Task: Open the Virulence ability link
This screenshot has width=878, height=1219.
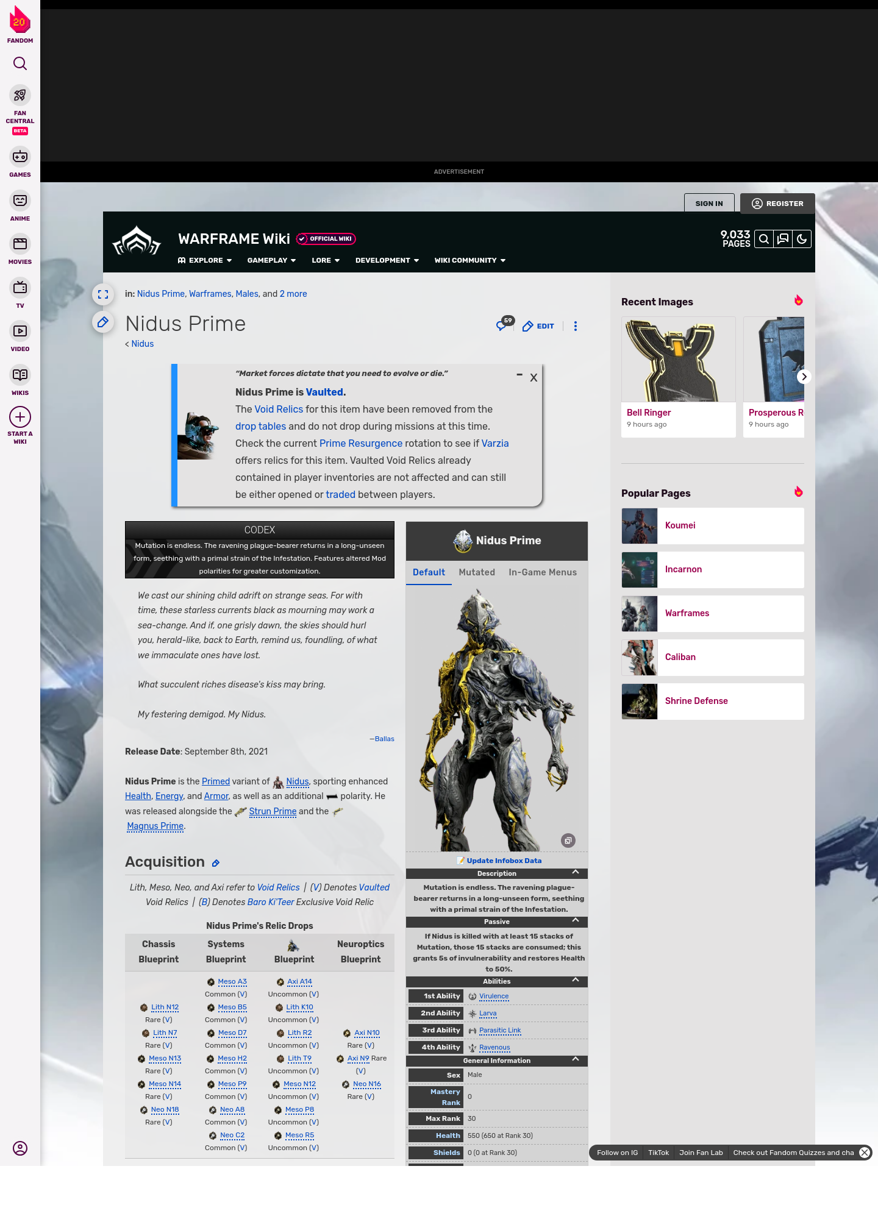Action: tap(494, 996)
